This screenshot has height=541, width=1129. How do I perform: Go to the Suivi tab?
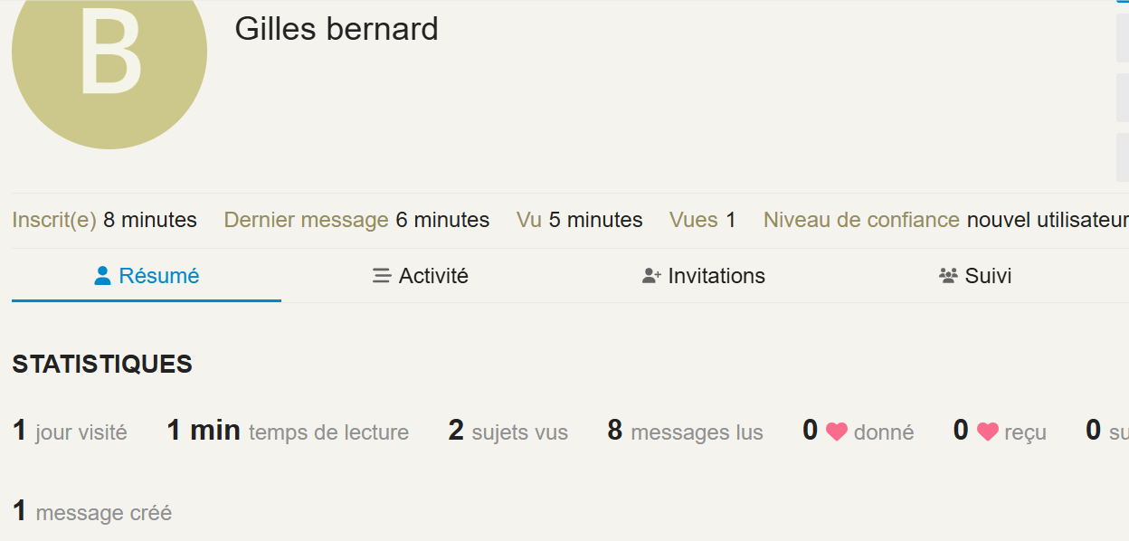point(988,276)
